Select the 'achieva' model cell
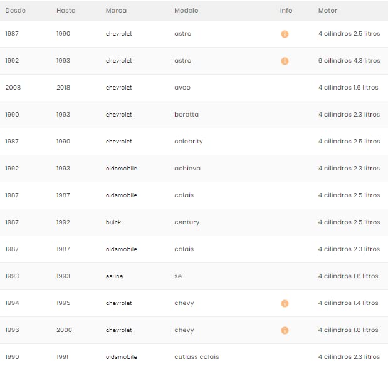Viewport: 388px width, 369px height. click(187, 169)
